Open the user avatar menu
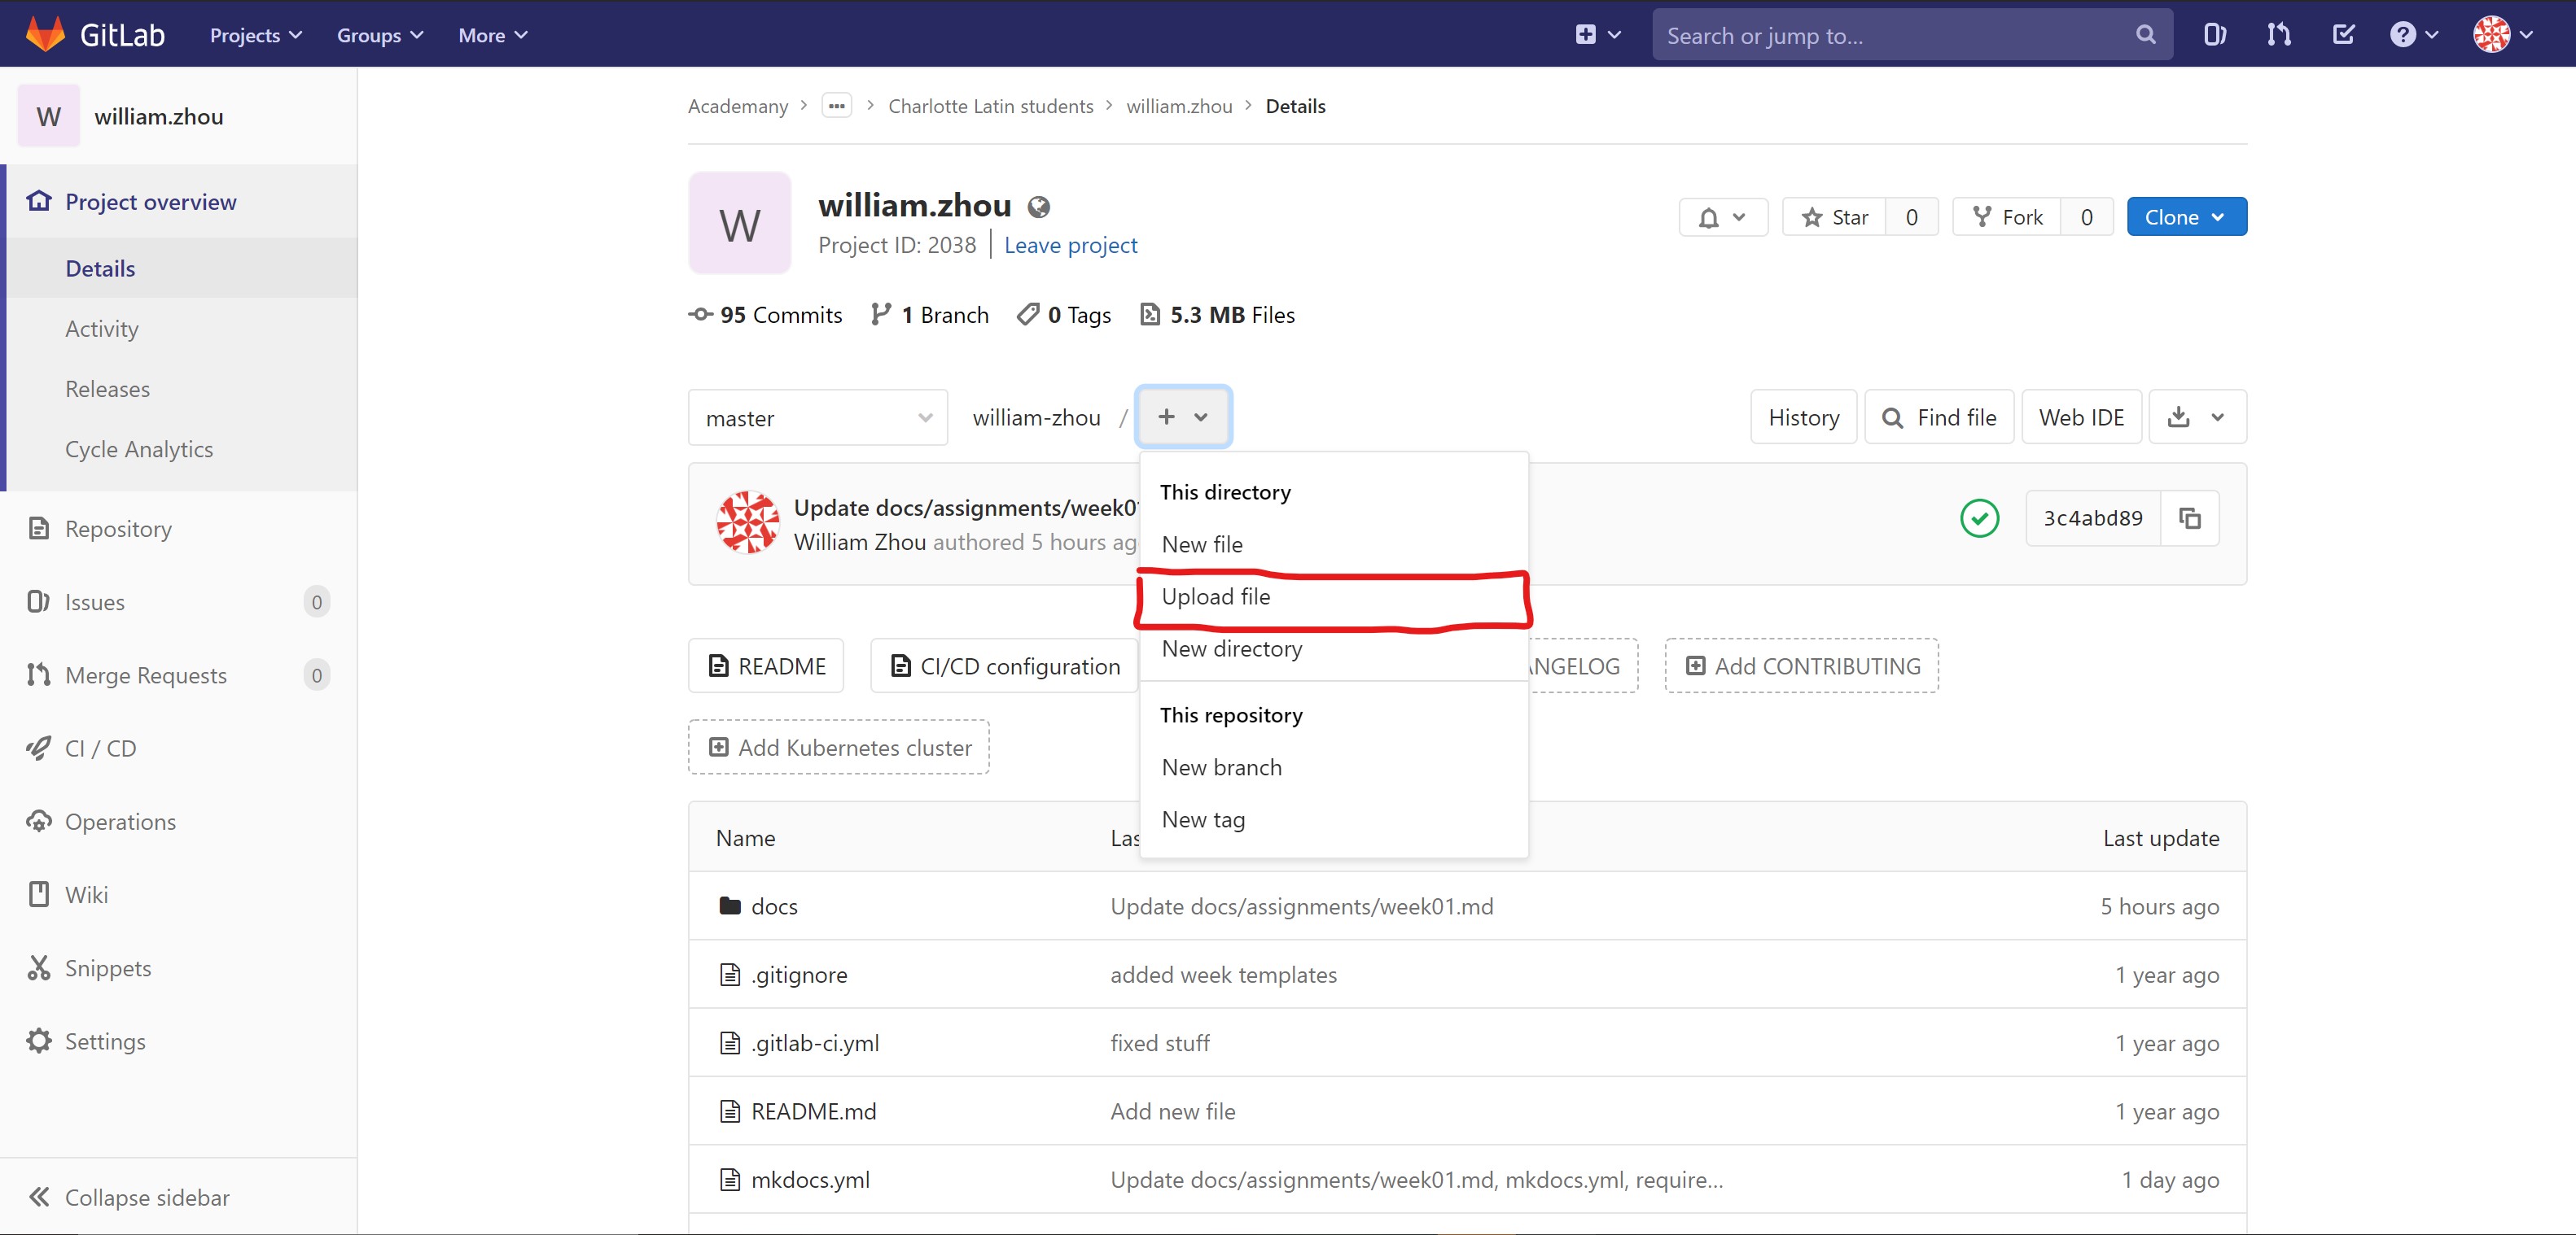This screenshot has height=1235, width=2576. [x=2503, y=35]
